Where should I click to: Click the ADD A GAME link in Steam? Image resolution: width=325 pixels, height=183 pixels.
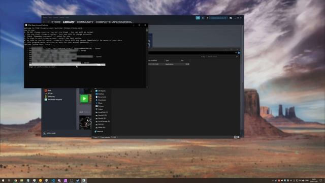coord(51,133)
